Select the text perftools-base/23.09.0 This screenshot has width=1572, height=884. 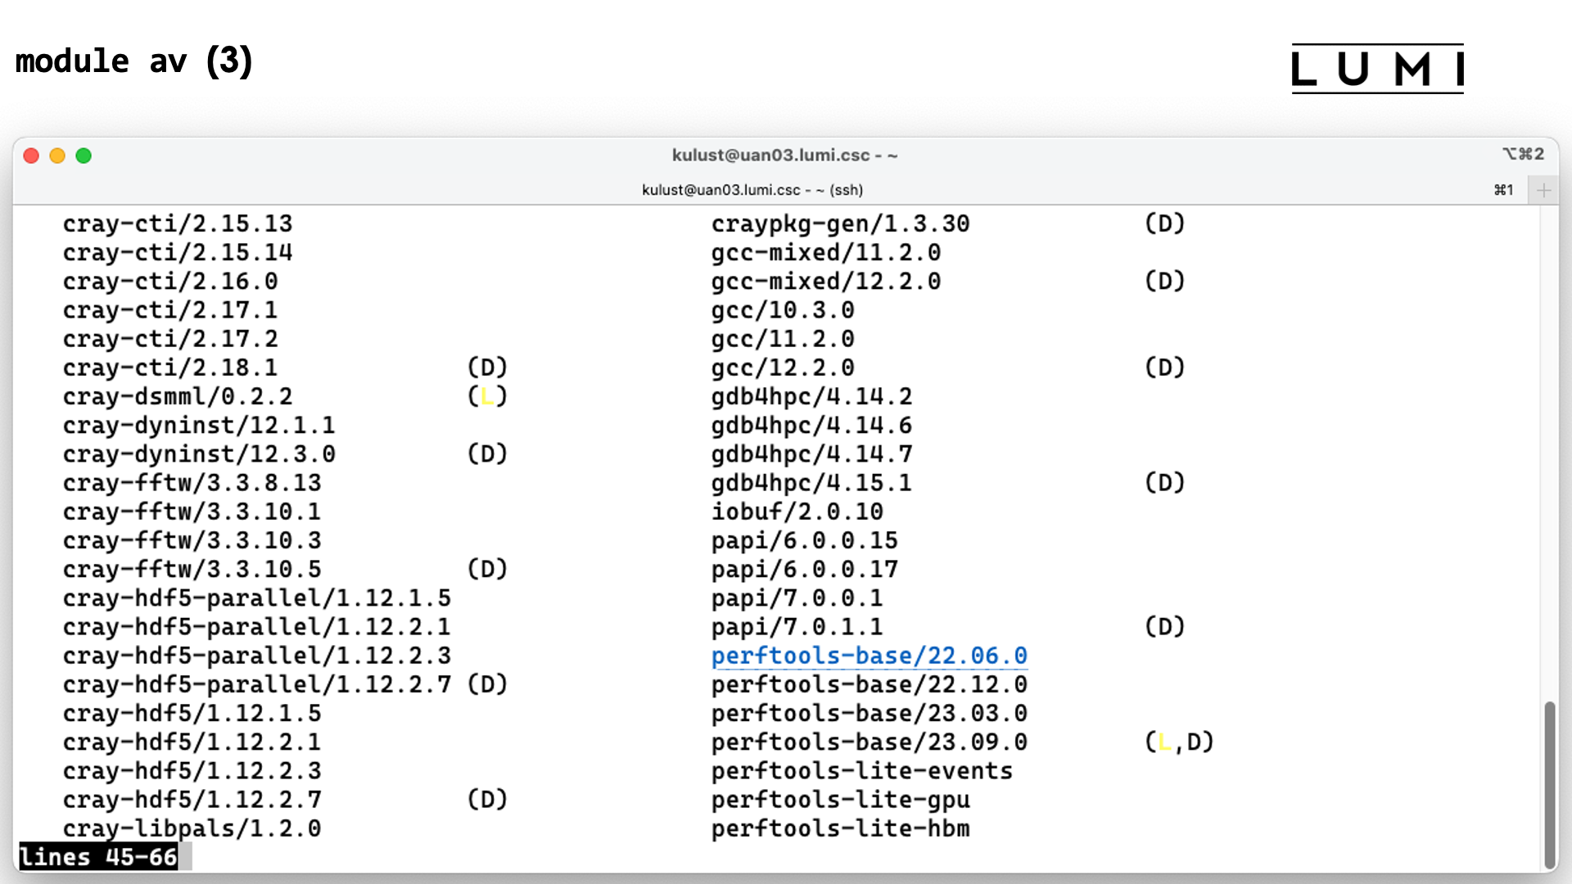869,742
